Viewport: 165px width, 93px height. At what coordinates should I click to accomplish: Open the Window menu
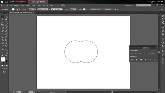pos(45,5)
